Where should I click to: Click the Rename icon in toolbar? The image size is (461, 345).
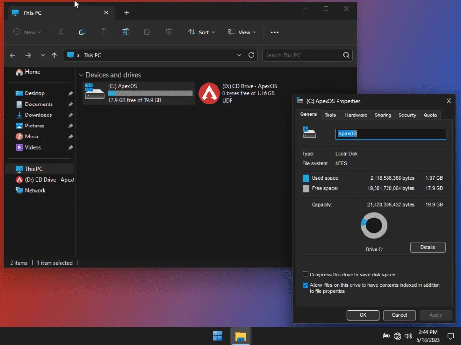point(125,32)
